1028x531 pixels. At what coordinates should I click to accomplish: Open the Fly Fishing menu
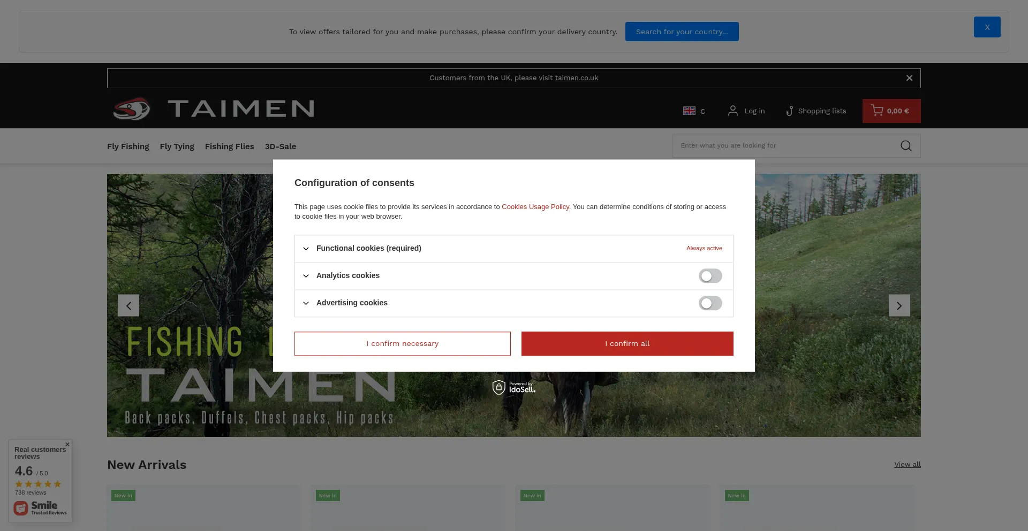point(128,147)
